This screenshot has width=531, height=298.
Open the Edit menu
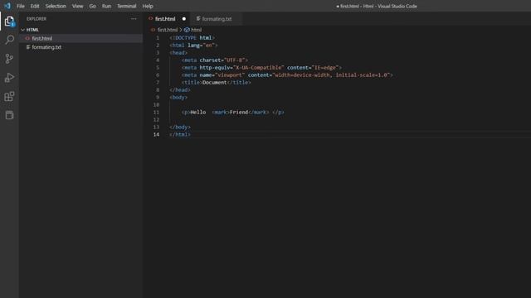(x=35, y=6)
